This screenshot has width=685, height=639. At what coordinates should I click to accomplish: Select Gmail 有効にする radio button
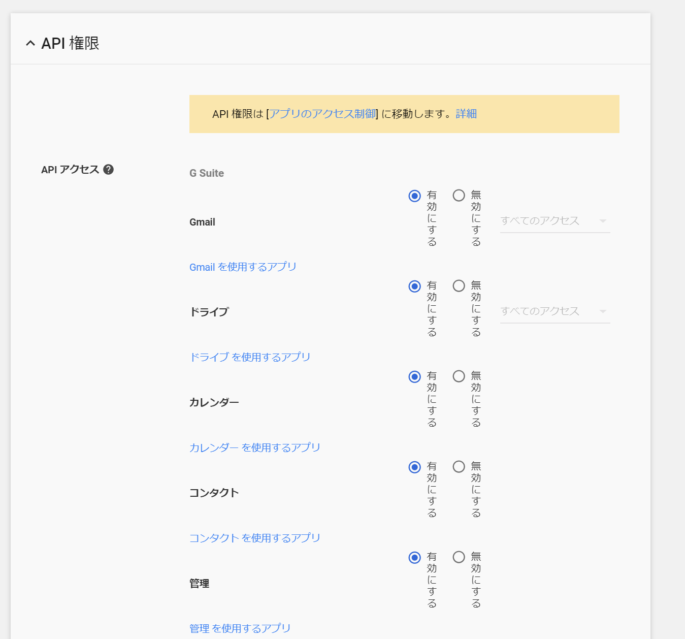pos(414,196)
